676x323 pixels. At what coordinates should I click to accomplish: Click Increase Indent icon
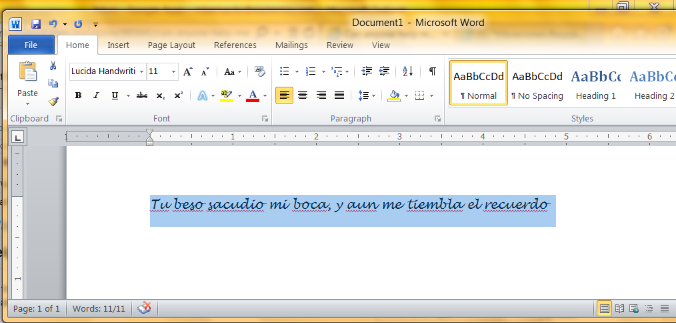384,71
